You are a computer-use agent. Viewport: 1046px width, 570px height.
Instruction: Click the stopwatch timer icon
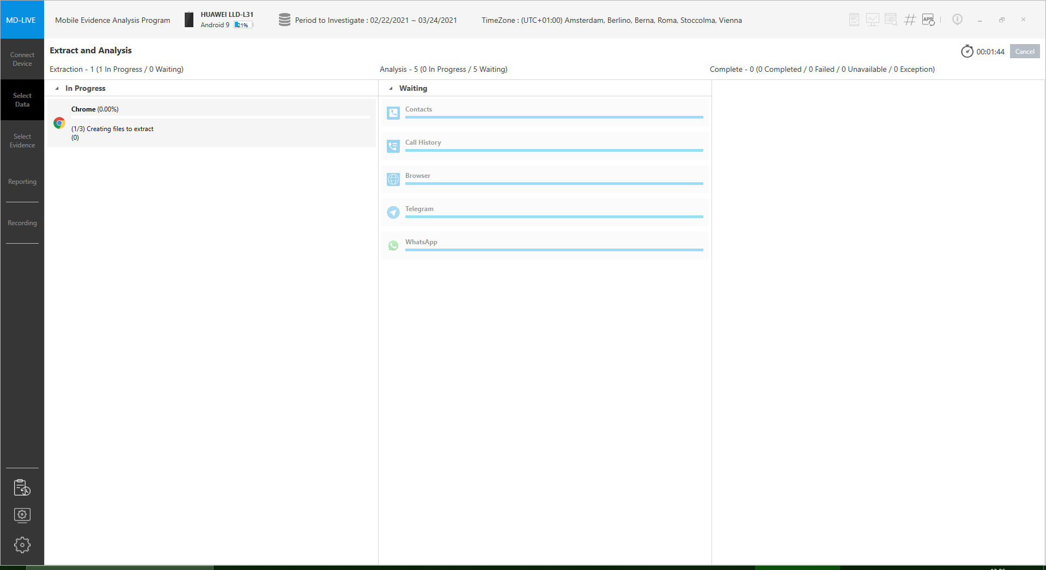pyautogui.click(x=967, y=51)
